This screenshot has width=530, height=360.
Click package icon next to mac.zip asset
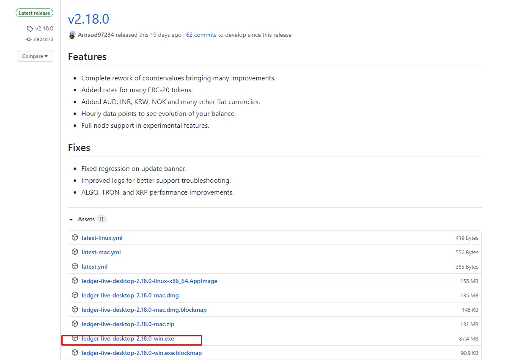pos(75,324)
